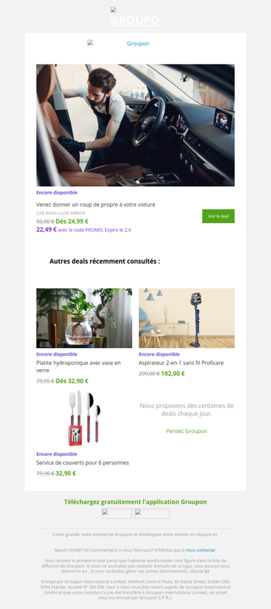The width and height of the screenshot is (271, 609).
Task: Open the car wash hero image
Action: pyautogui.click(x=135, y=125)
